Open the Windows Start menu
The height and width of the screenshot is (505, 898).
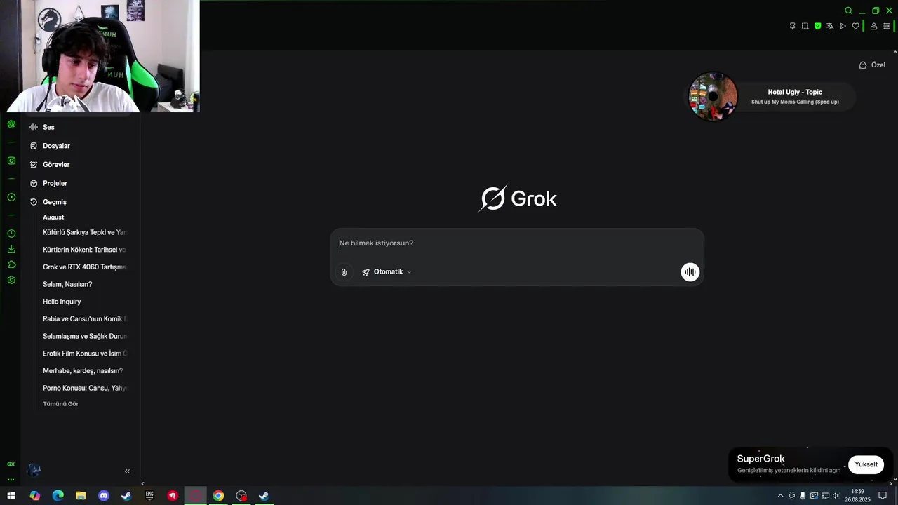point(11,496)
